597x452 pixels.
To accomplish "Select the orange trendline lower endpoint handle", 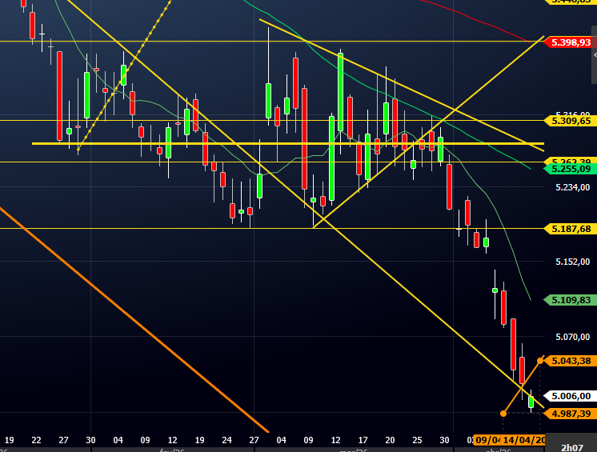I will pos(503,413).
